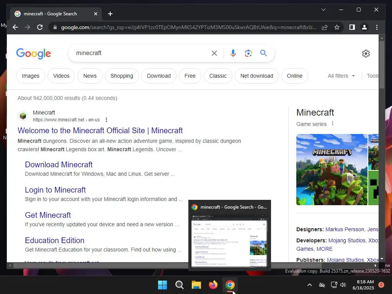Open Welcome to the Minecraft Official Site link
Screen dimensions: 392x294
[x=100, y=131]
